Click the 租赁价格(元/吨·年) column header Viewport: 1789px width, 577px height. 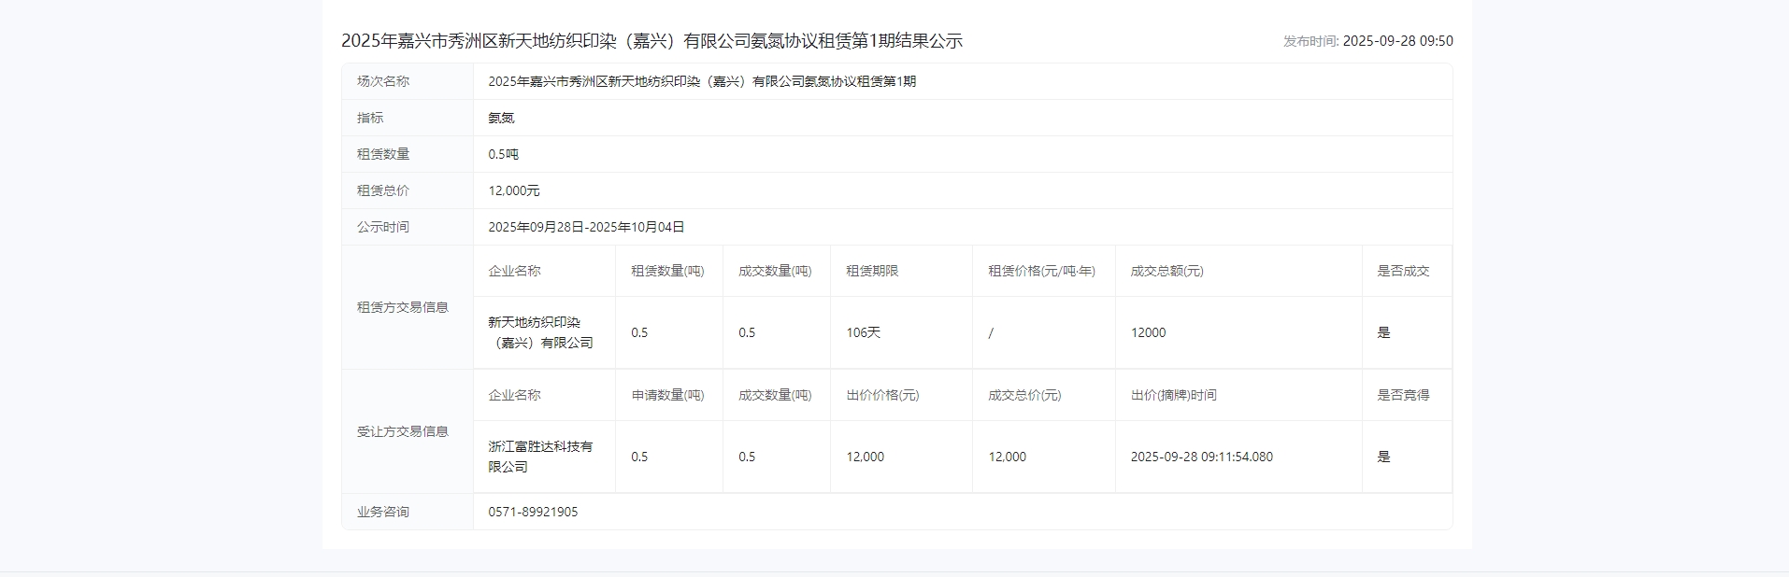pyautogui.click(x=1041, y=271)
